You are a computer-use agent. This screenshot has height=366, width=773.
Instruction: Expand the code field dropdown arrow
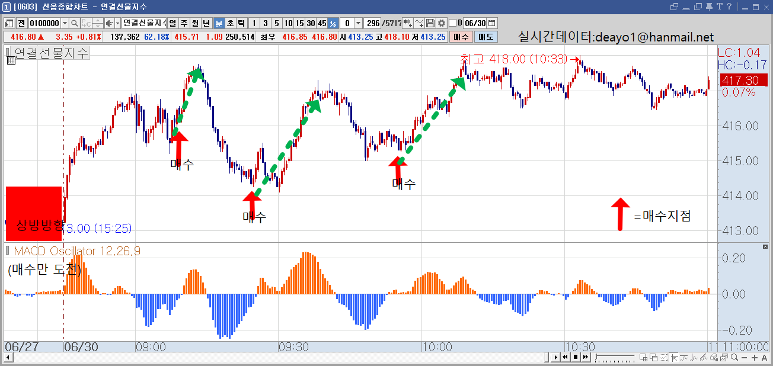point(65,23)
